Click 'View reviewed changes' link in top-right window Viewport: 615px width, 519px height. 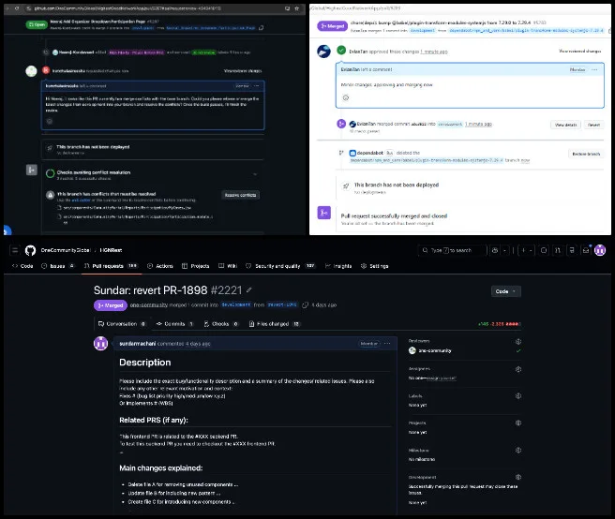[579, 51]
